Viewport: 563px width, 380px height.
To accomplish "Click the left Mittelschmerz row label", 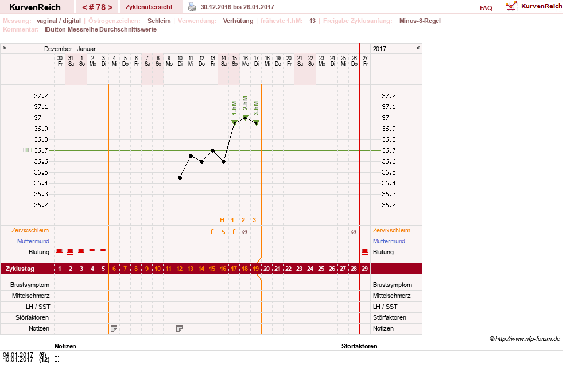I will coord(30,296).
